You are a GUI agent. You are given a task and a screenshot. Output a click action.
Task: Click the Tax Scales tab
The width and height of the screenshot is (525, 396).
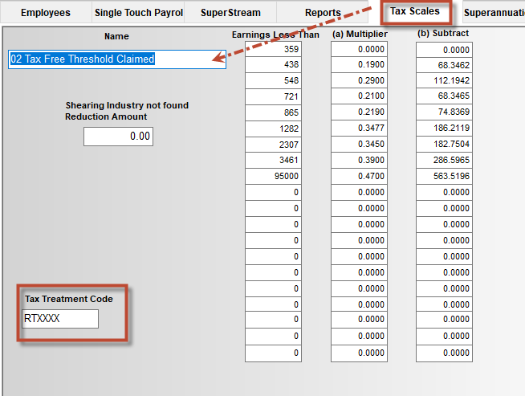415,12
